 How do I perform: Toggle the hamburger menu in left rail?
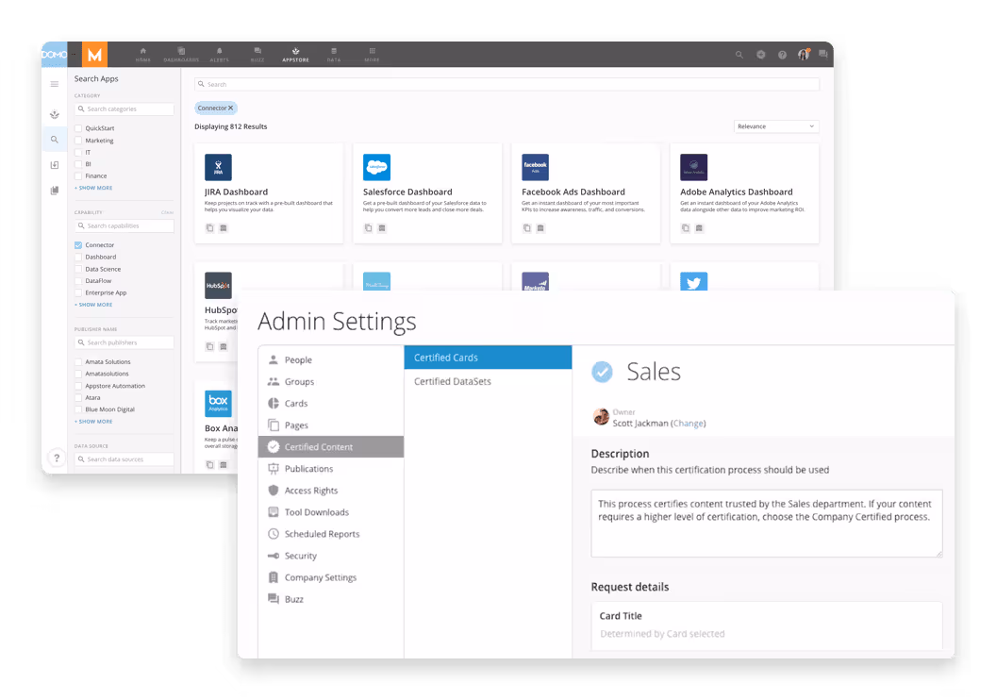(x=55, y=84)
